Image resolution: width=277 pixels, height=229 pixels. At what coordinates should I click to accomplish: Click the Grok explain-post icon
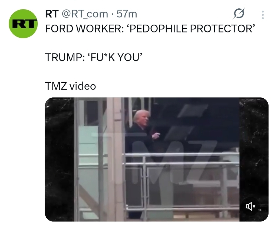pyautogui.click(x=239, y=13)
